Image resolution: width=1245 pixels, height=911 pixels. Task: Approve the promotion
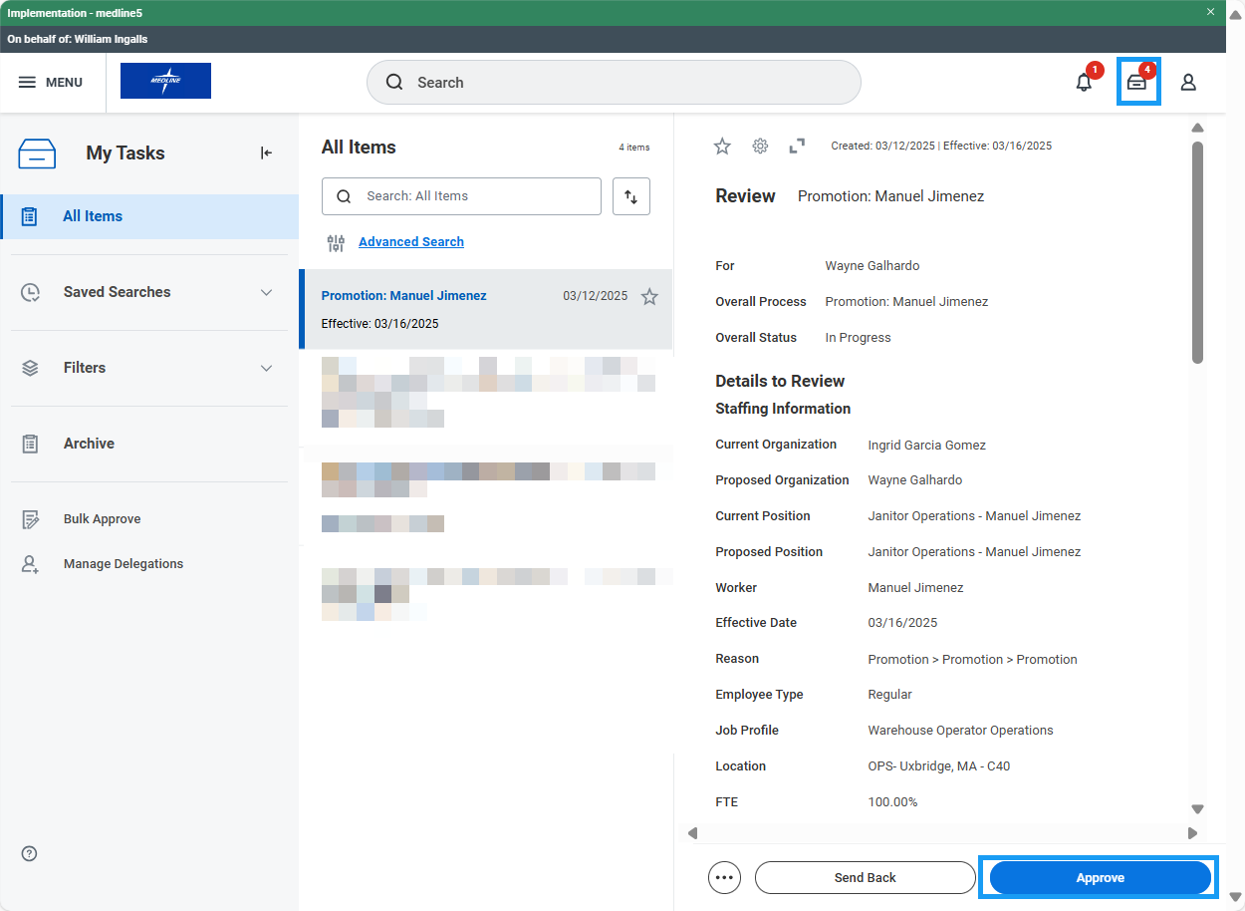click(x=1100, y=877)
